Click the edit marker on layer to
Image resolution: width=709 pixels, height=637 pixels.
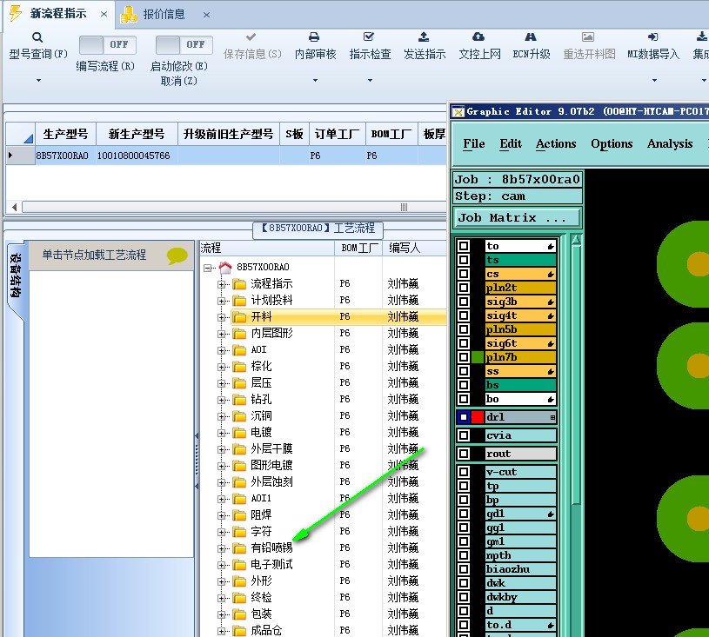point(551,247)
